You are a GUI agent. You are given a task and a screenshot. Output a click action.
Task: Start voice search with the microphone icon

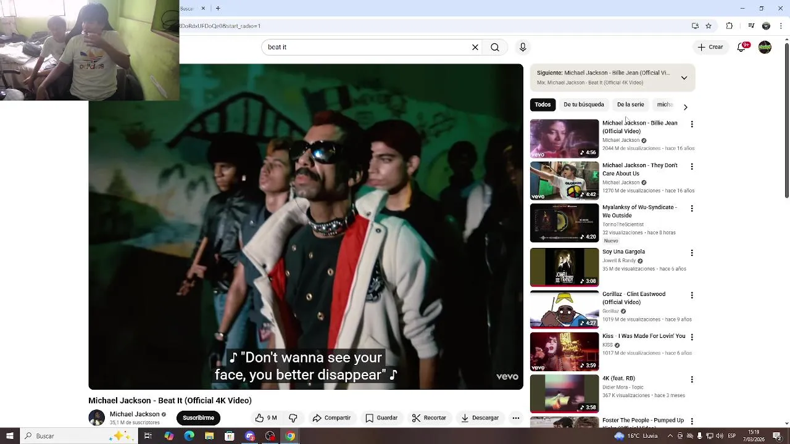tap(523, 47)
